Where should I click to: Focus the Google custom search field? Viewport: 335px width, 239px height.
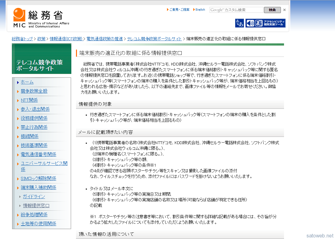click(236, 10)
